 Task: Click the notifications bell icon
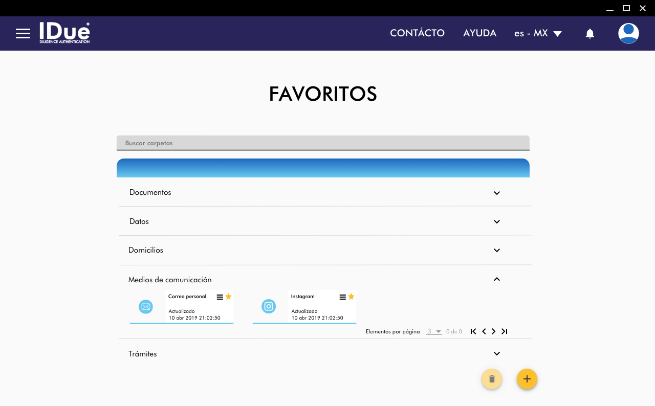pos(589,34)
